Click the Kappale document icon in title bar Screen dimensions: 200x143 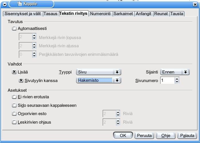click(20, 4)
